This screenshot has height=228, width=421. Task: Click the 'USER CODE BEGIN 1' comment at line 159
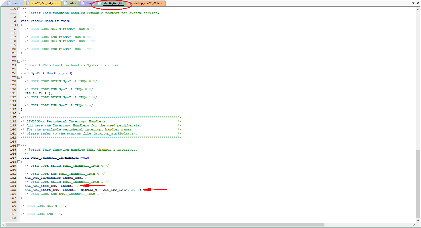(44, 206)
